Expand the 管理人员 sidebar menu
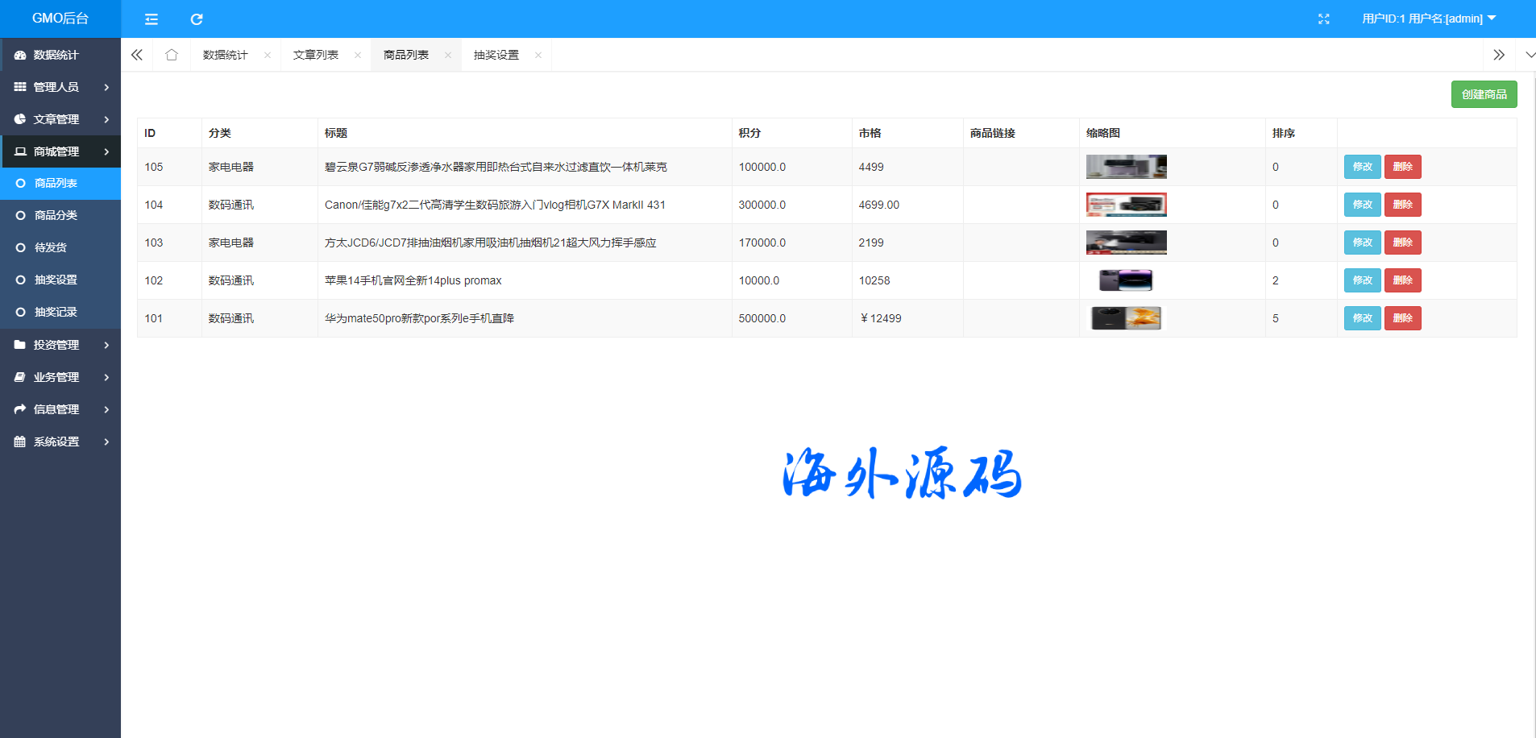 point(60,87)
